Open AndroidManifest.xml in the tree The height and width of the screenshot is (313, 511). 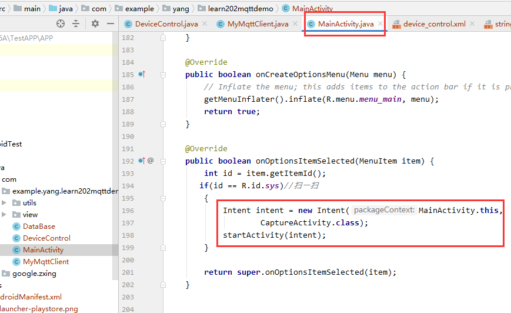pos(31,297)
